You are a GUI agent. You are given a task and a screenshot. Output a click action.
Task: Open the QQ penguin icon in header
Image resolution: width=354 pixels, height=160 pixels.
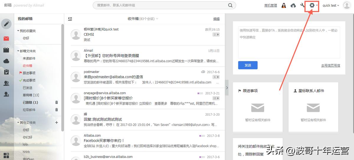pyautogui.click(x=283, y=5)
